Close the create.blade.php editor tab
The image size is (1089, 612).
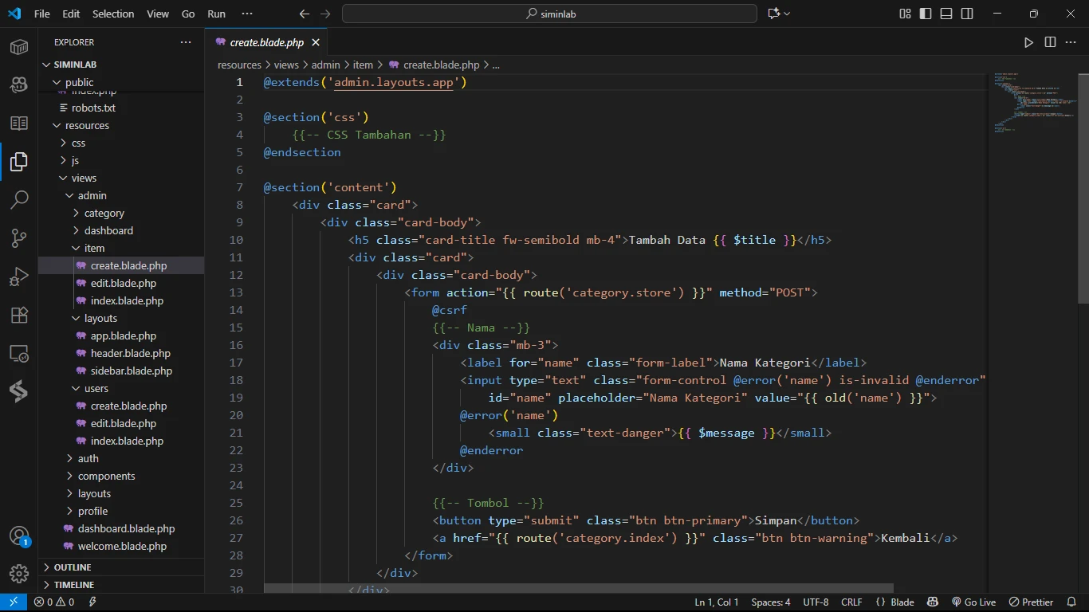pyautogui.click(x=316, y=42)
